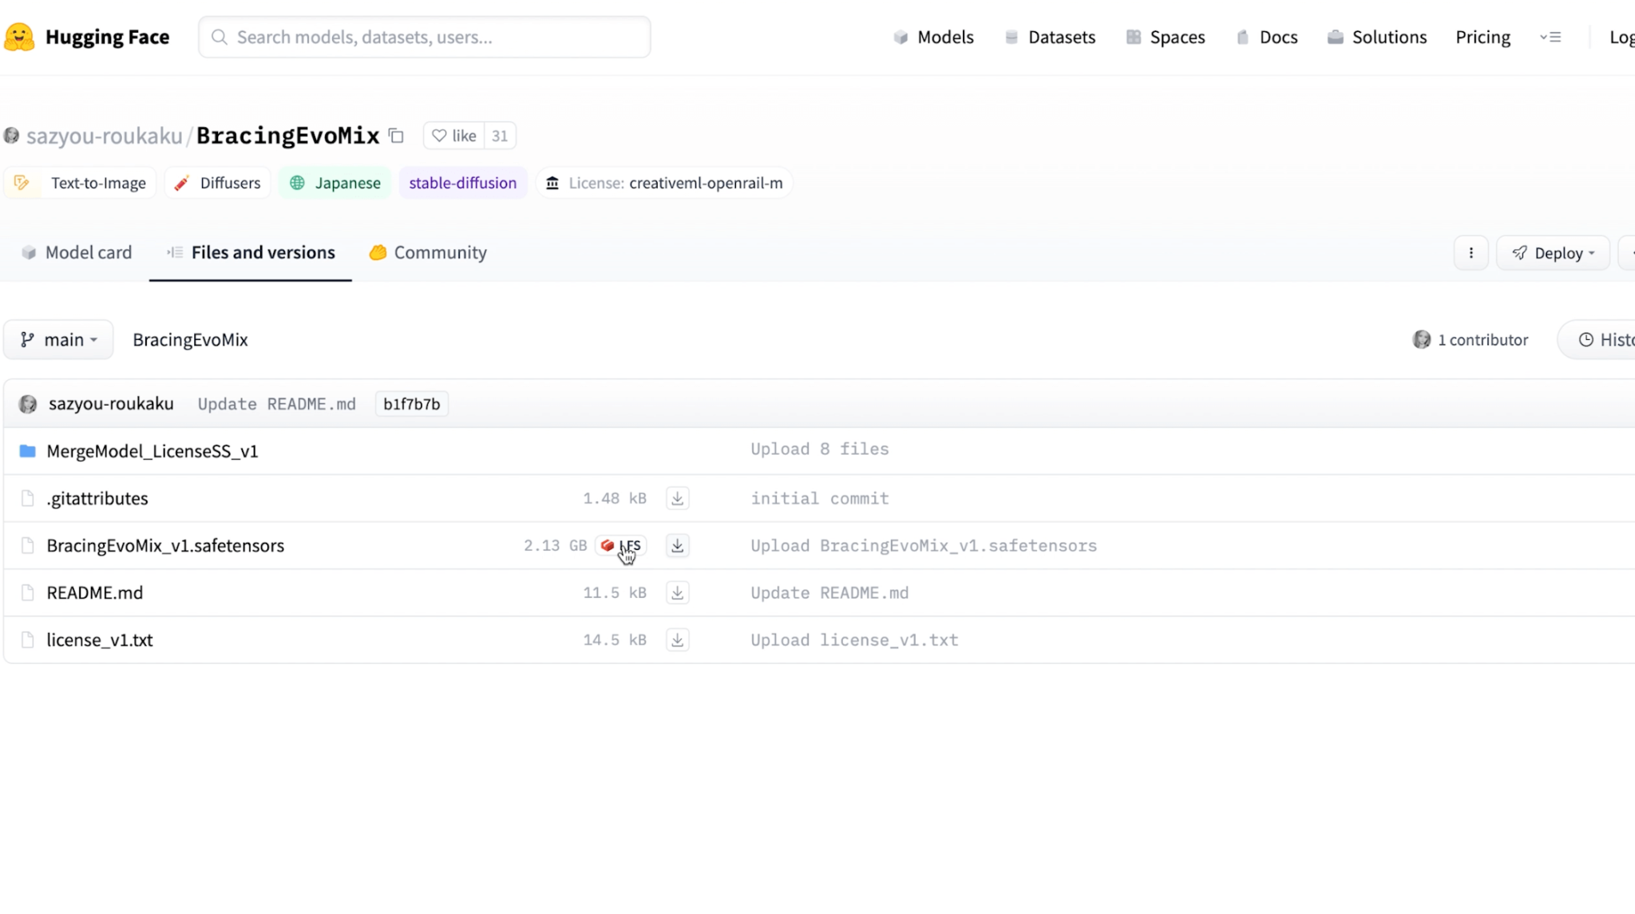
Task: Download the .gitattributes file
Action: tap(677, 498)
